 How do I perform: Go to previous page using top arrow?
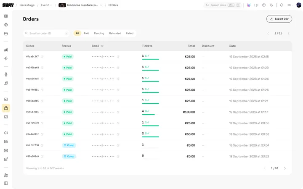[x=268, y=34]
